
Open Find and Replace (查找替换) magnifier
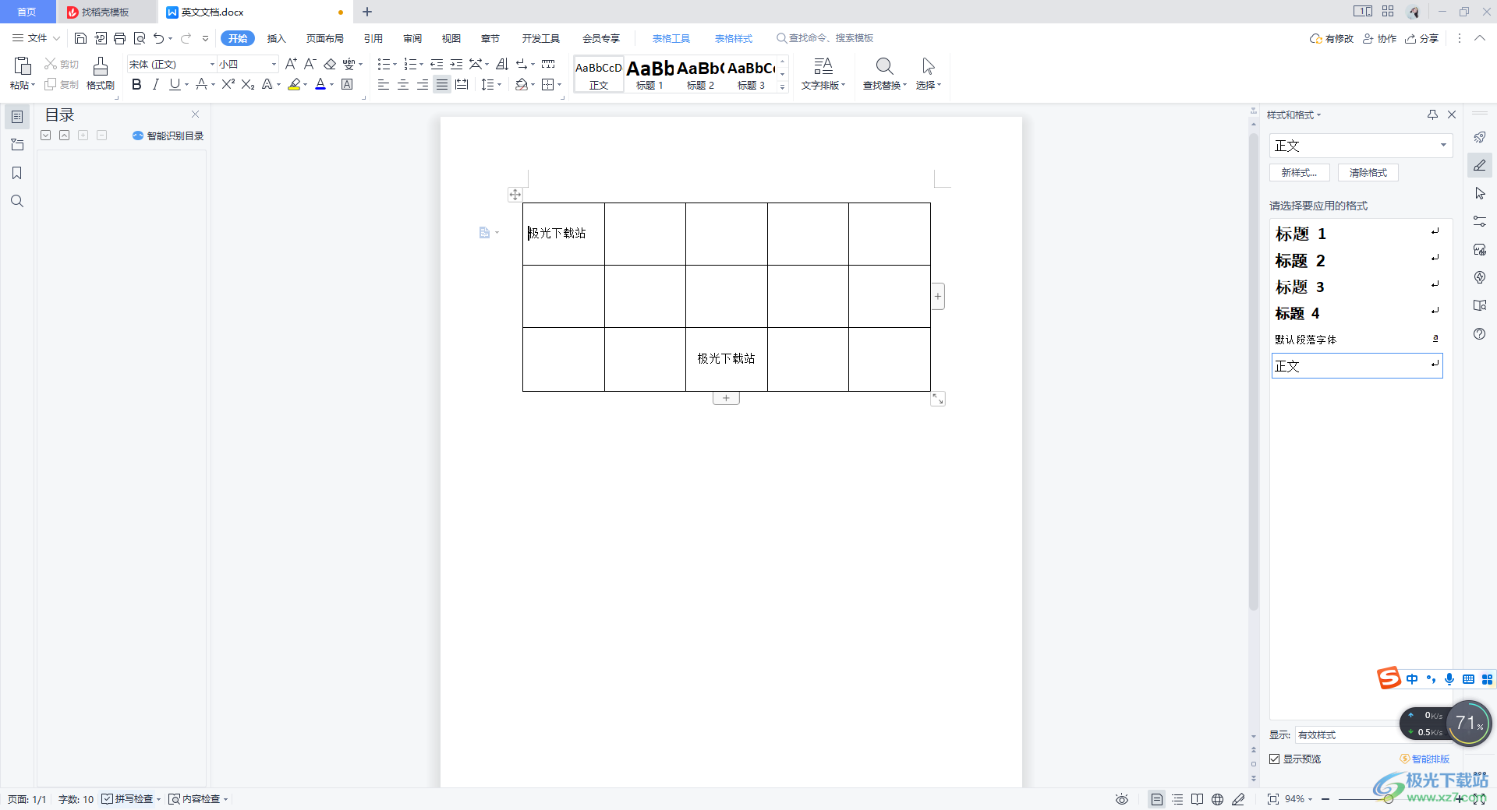884,66
